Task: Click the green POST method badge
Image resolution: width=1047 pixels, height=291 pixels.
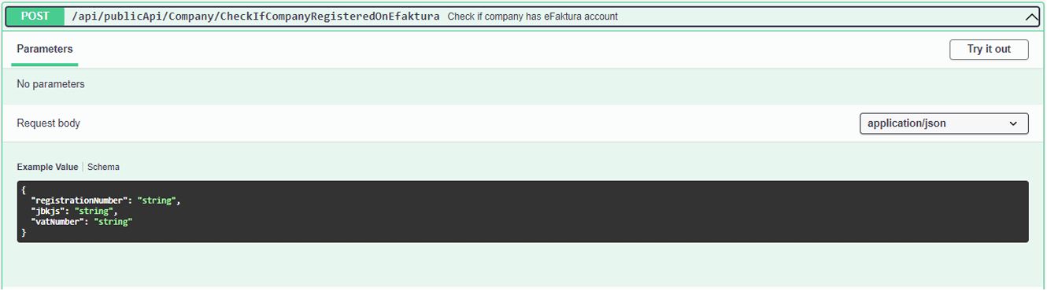Action: 35,16
